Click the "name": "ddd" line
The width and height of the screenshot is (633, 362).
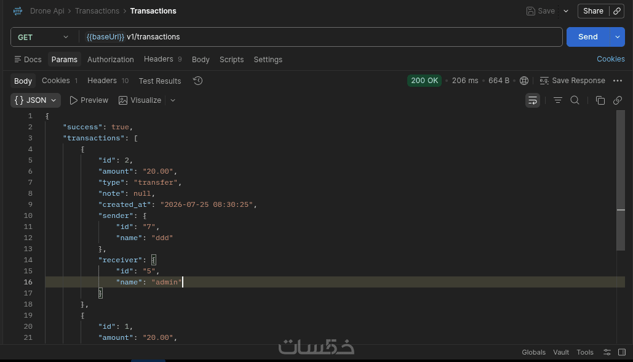145,238
